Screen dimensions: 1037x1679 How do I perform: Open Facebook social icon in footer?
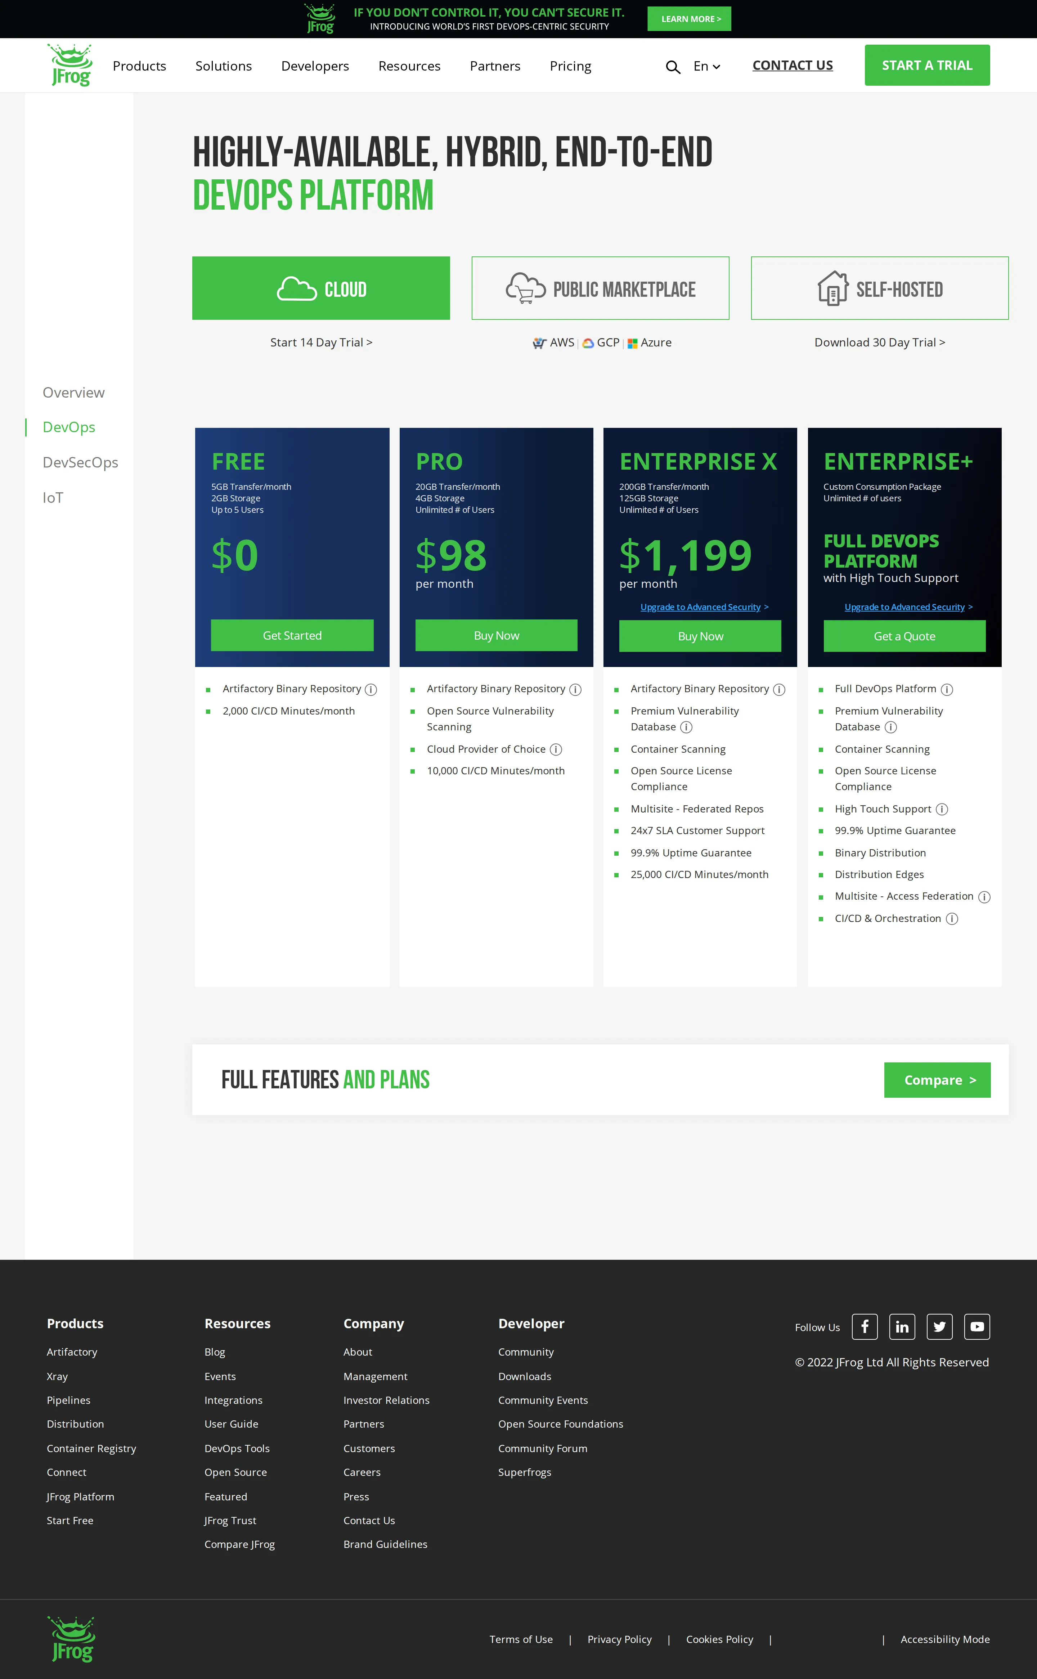(x=864, y=1326)
